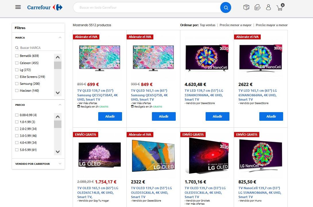Check the Bematik (659) brand filter
Image resolution: width=313 pixels, height=207 pixels.
17,56
